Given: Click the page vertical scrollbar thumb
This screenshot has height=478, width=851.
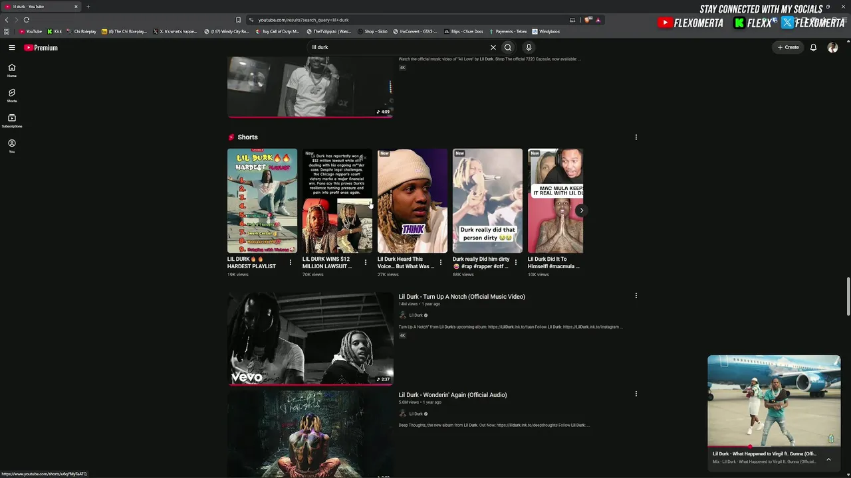Looking at the screenshot, I should [x=848, y=297].
